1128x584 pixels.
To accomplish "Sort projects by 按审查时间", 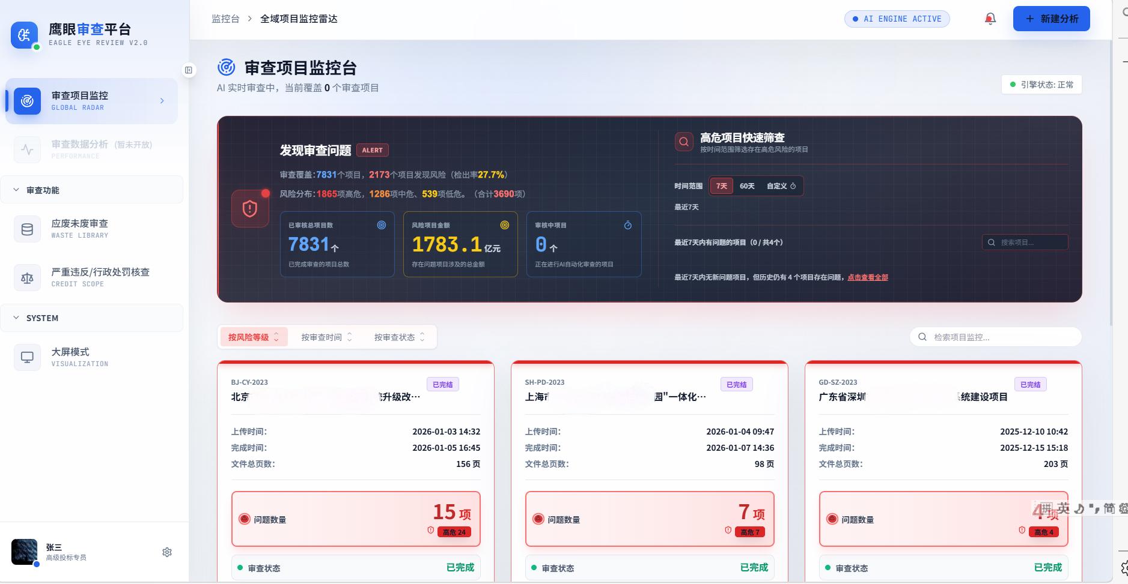I will [326, 337].
